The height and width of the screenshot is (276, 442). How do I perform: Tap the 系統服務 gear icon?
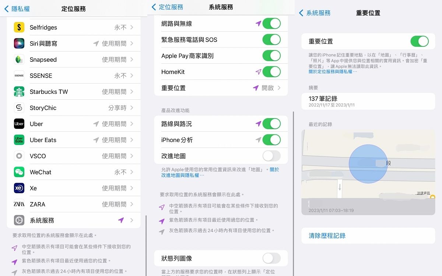tap(19, 220)
